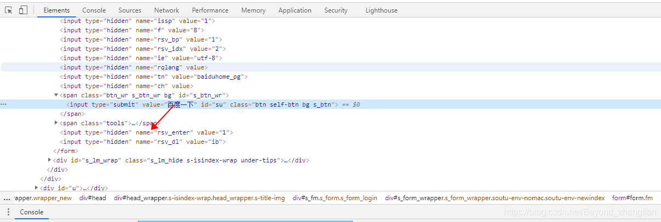
Task: Open the Performance tab
Action: click(x=210, y=10)
